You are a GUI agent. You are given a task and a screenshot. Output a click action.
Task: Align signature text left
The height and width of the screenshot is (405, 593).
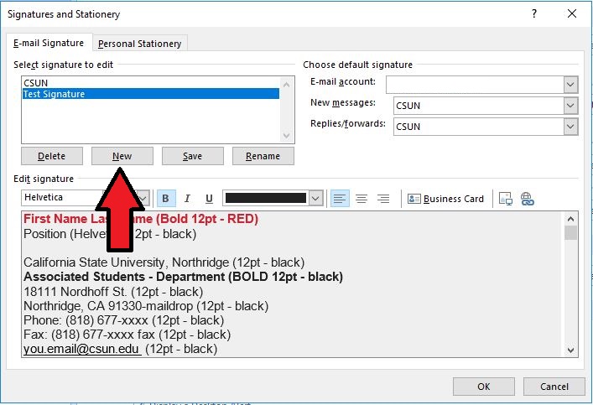[340, 199]
